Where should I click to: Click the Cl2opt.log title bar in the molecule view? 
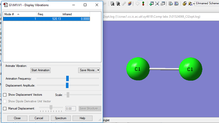point(161,17)
